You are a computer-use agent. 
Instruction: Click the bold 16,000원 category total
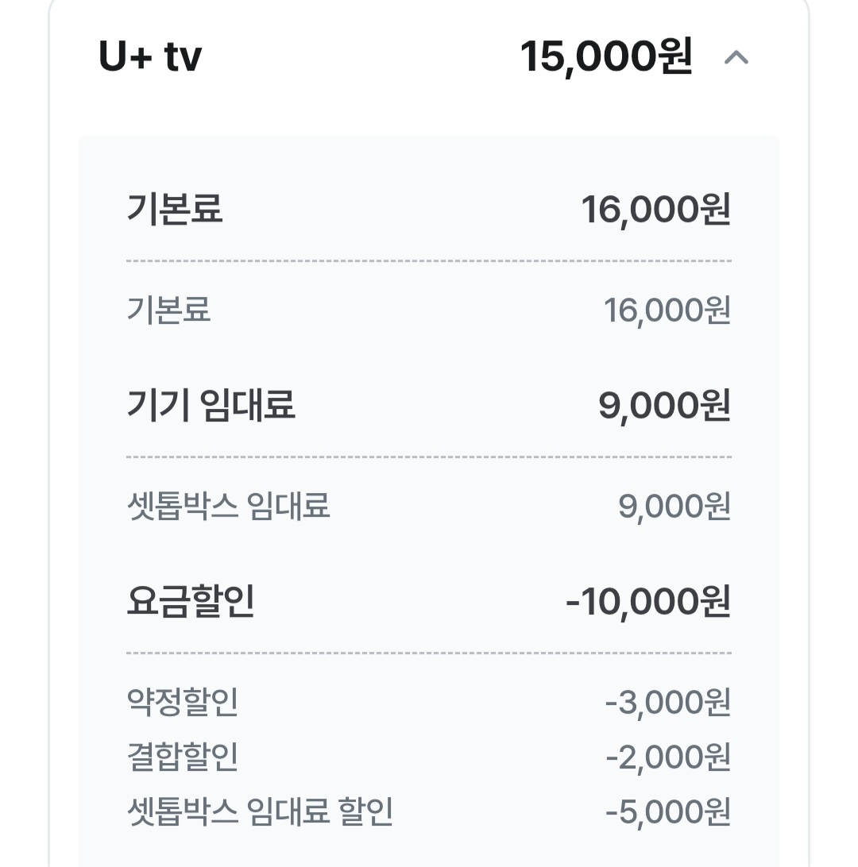(x=655, y=210)
